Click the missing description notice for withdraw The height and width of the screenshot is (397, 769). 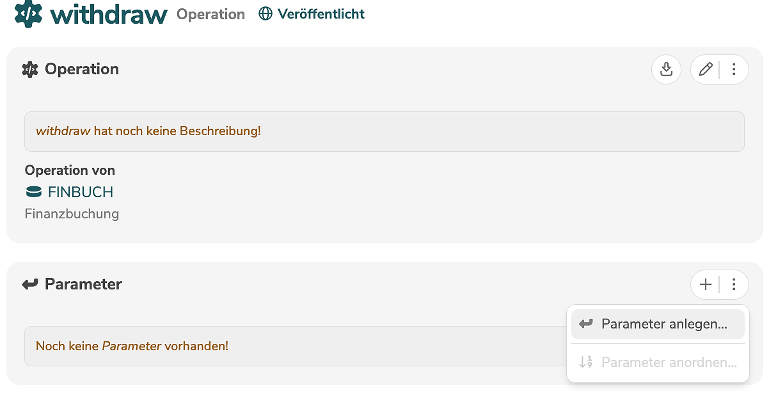(x=148, y=131)
